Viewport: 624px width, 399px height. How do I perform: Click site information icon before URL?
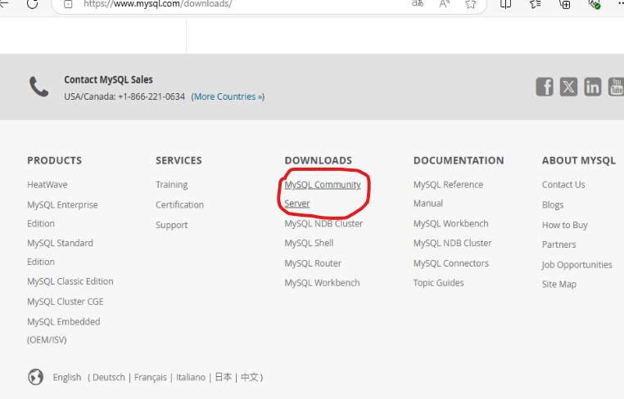click(x=68, y=4)
